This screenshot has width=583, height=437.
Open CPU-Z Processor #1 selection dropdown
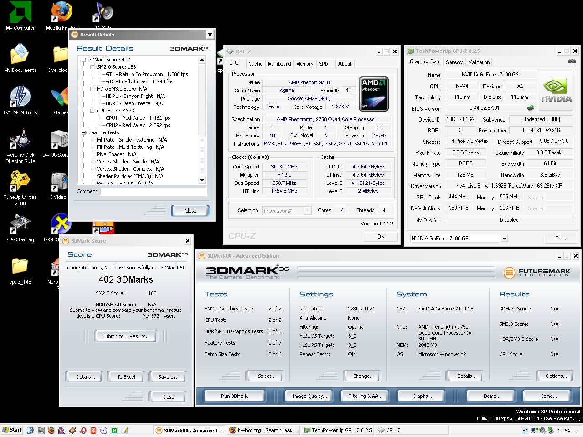(x=307, y=210)
